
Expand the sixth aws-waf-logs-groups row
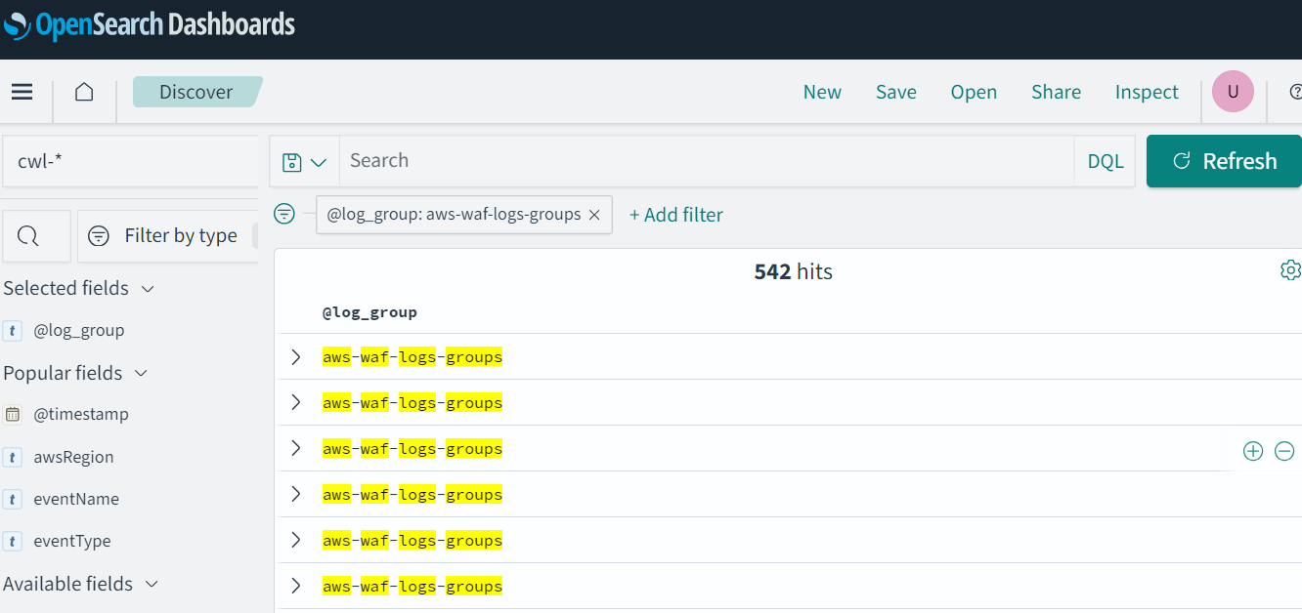(296, 586)
